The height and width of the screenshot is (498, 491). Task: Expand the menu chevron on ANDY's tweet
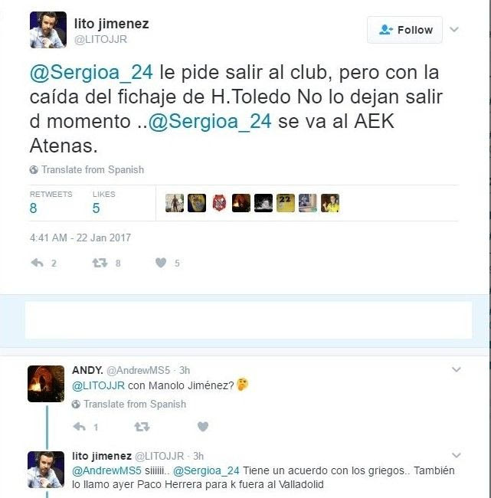click(x=457, y=369)
